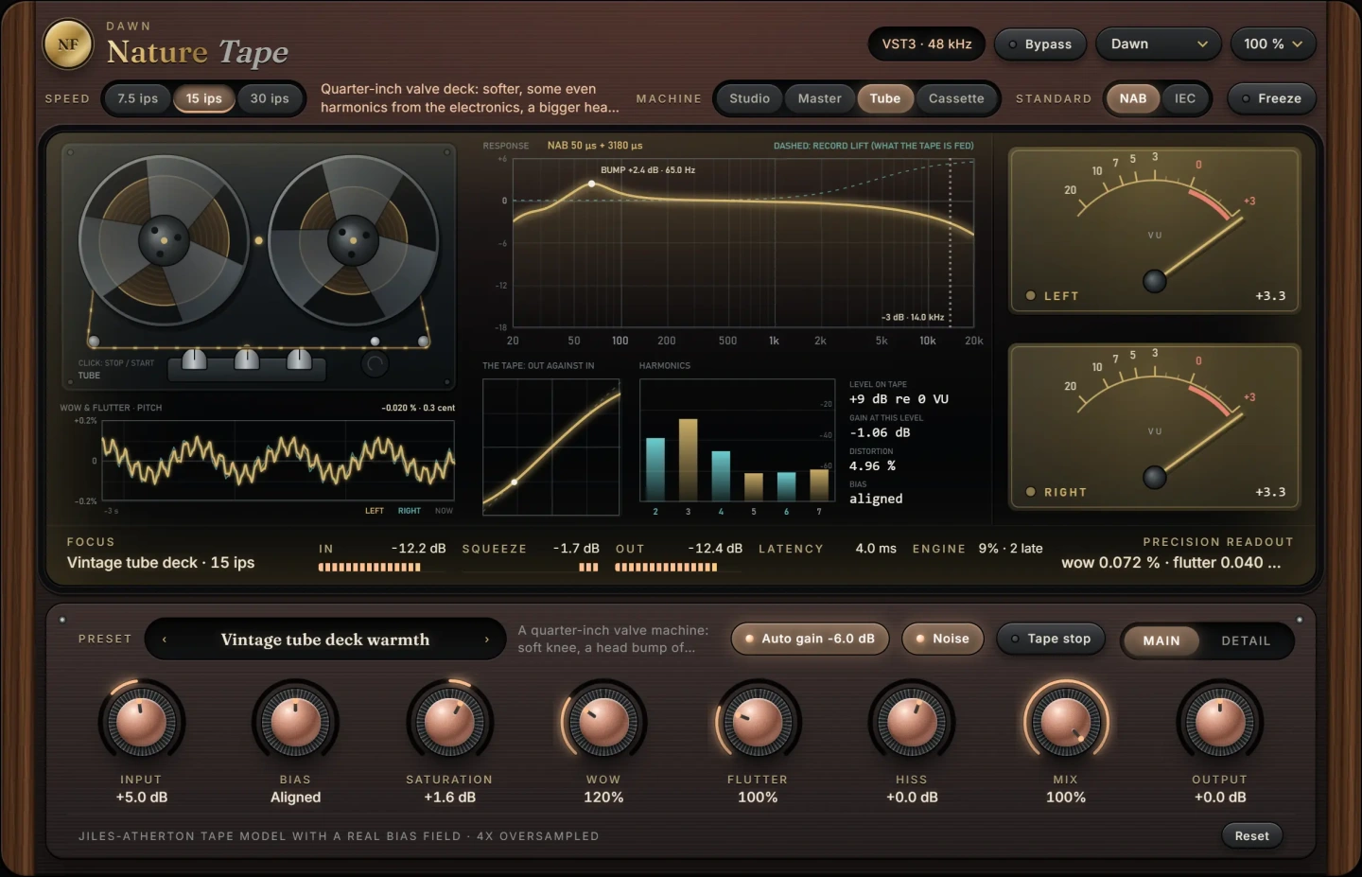The height and width of the screenshot is (877, 1362).
Task: Select the Cassette machine type
Action: pos(956,98)
